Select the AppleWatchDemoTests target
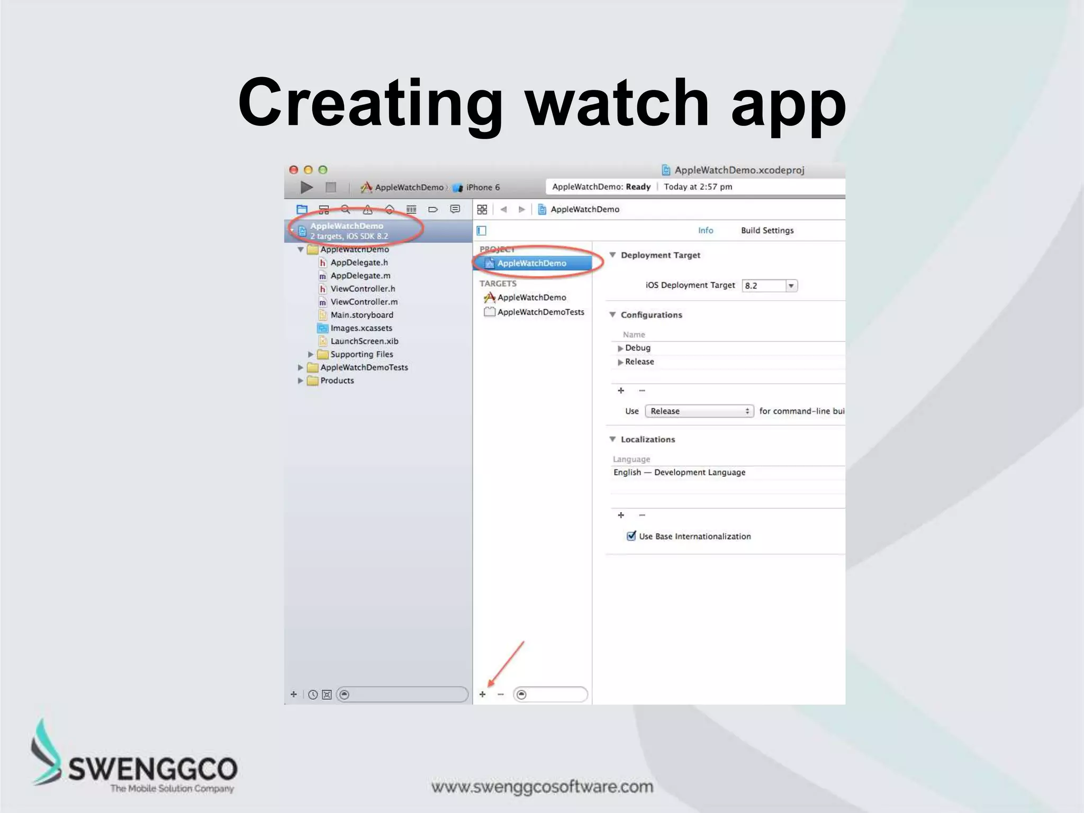1084x813 pixels. pos(535,312)
